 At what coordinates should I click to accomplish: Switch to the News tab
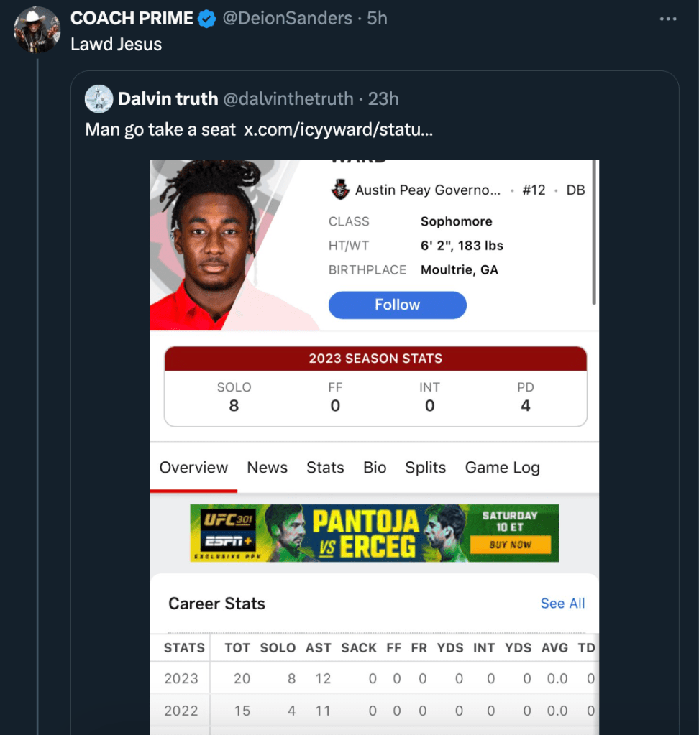pyautogui.click(x=267, y=468)
